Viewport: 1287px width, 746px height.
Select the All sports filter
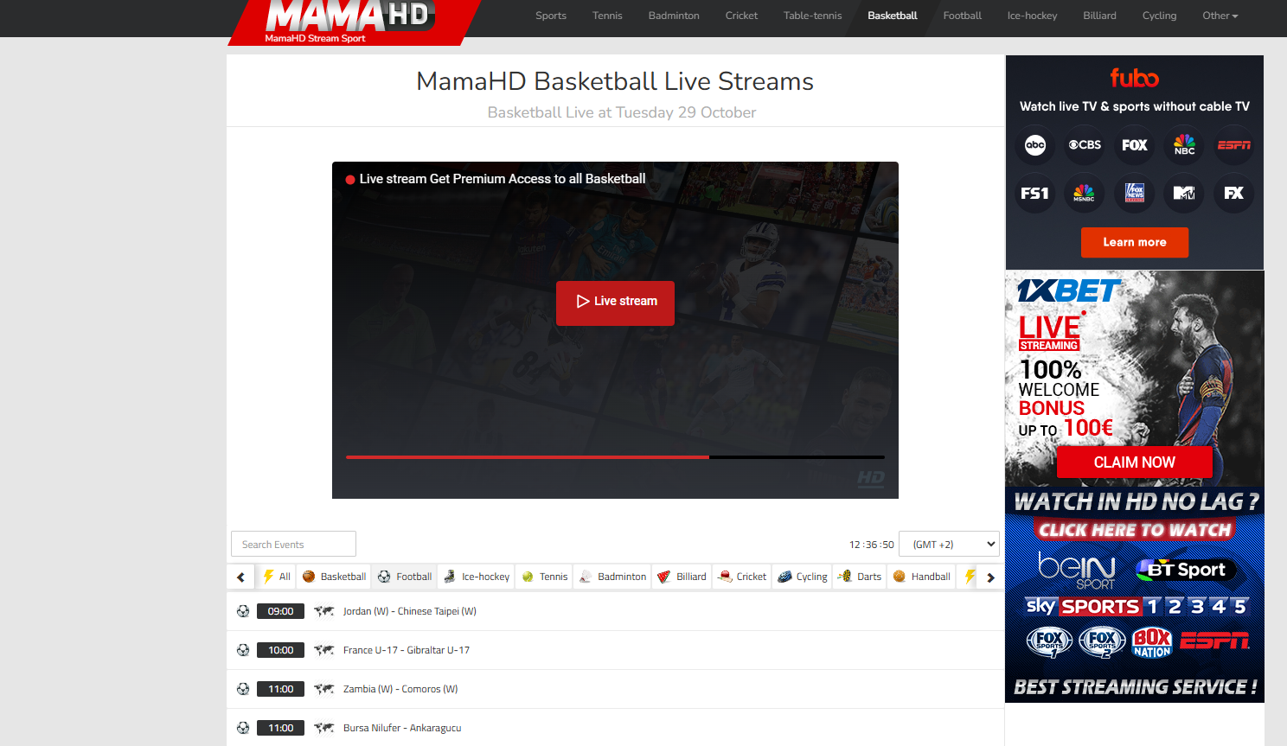click(x=277, y=577)
